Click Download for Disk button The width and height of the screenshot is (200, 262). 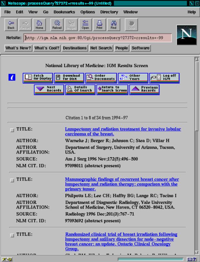[69, 78]
